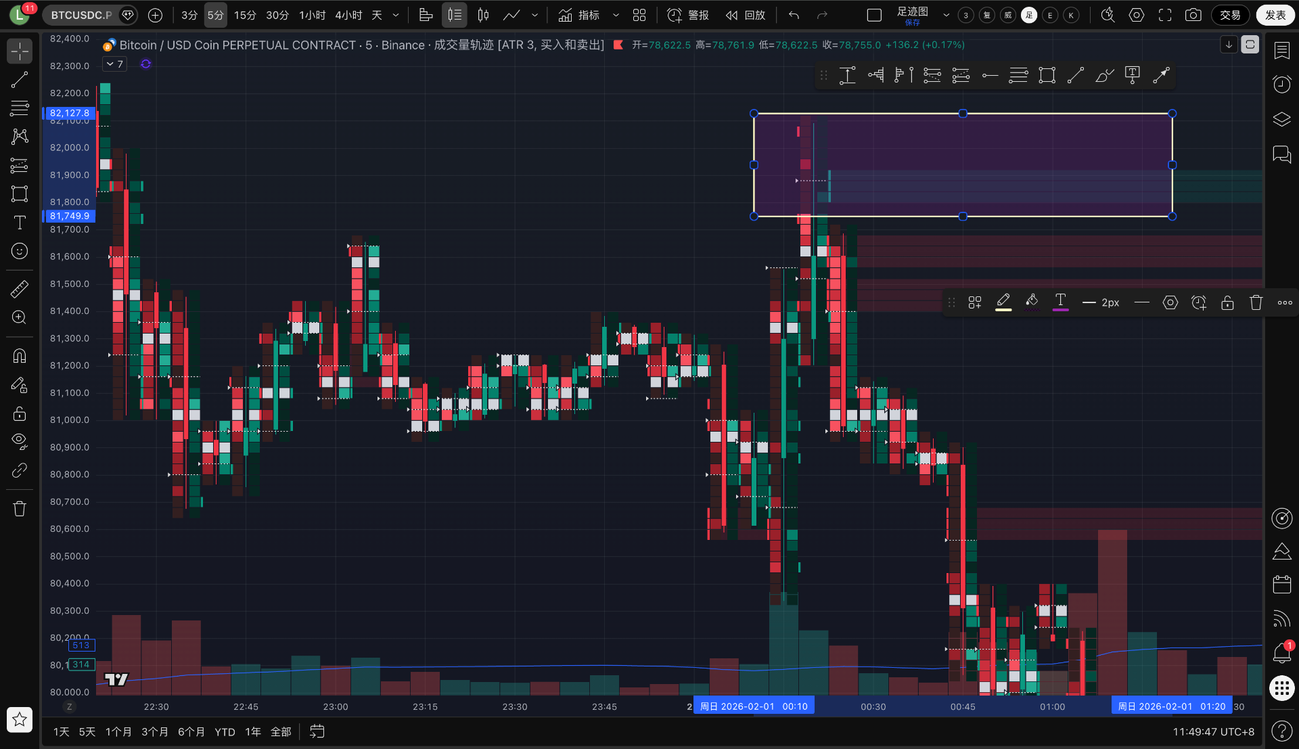Select the trend line drawing tool
Screen dimensions: 1299x749
[x=20, y=80]
